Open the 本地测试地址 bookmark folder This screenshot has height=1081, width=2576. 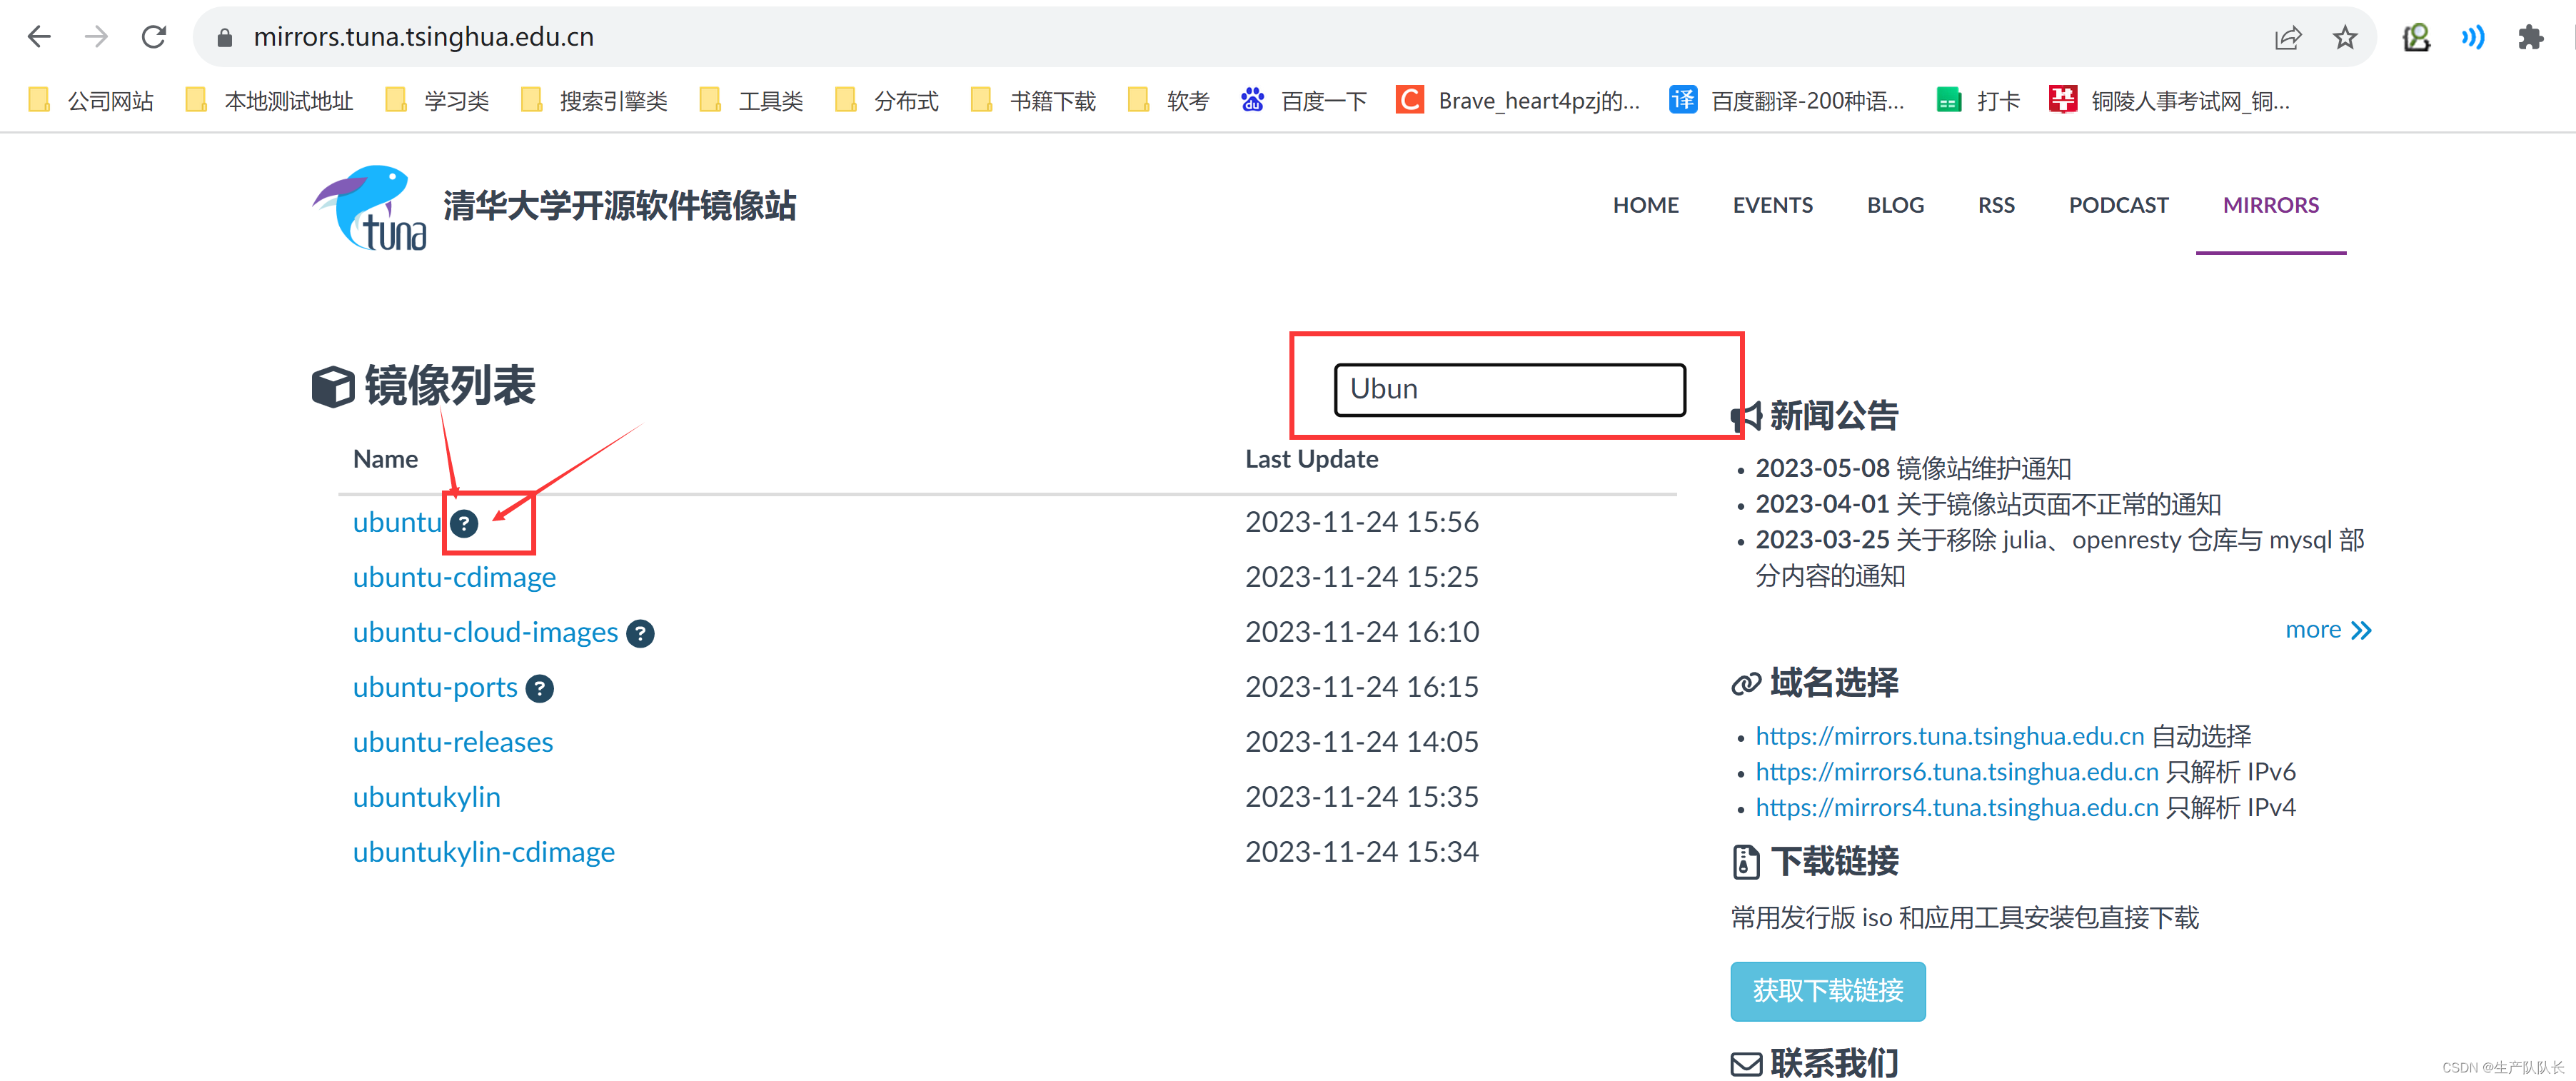point(270,100)
